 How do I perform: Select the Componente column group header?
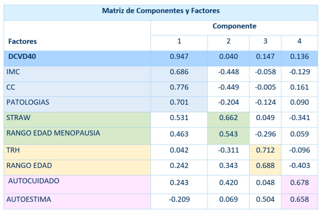tap(234, 26)
